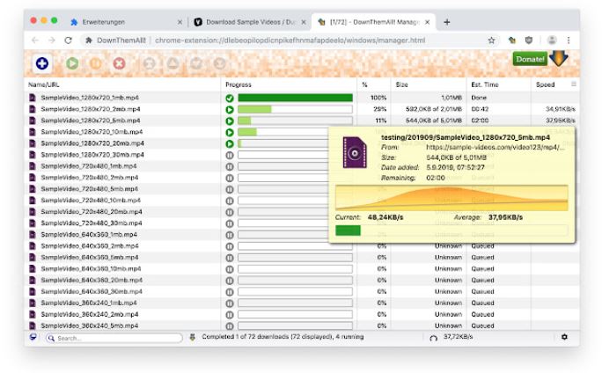
Task: Bookmark this page with the star icon
Action: click(491, 40)
